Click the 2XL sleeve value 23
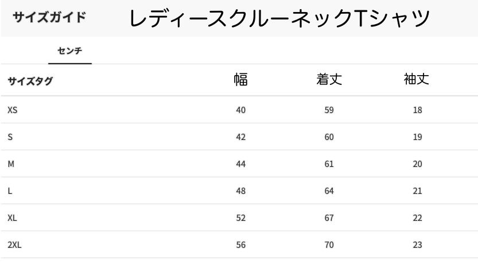This screenshot has height=269, width=478. (x=417, y=245)
